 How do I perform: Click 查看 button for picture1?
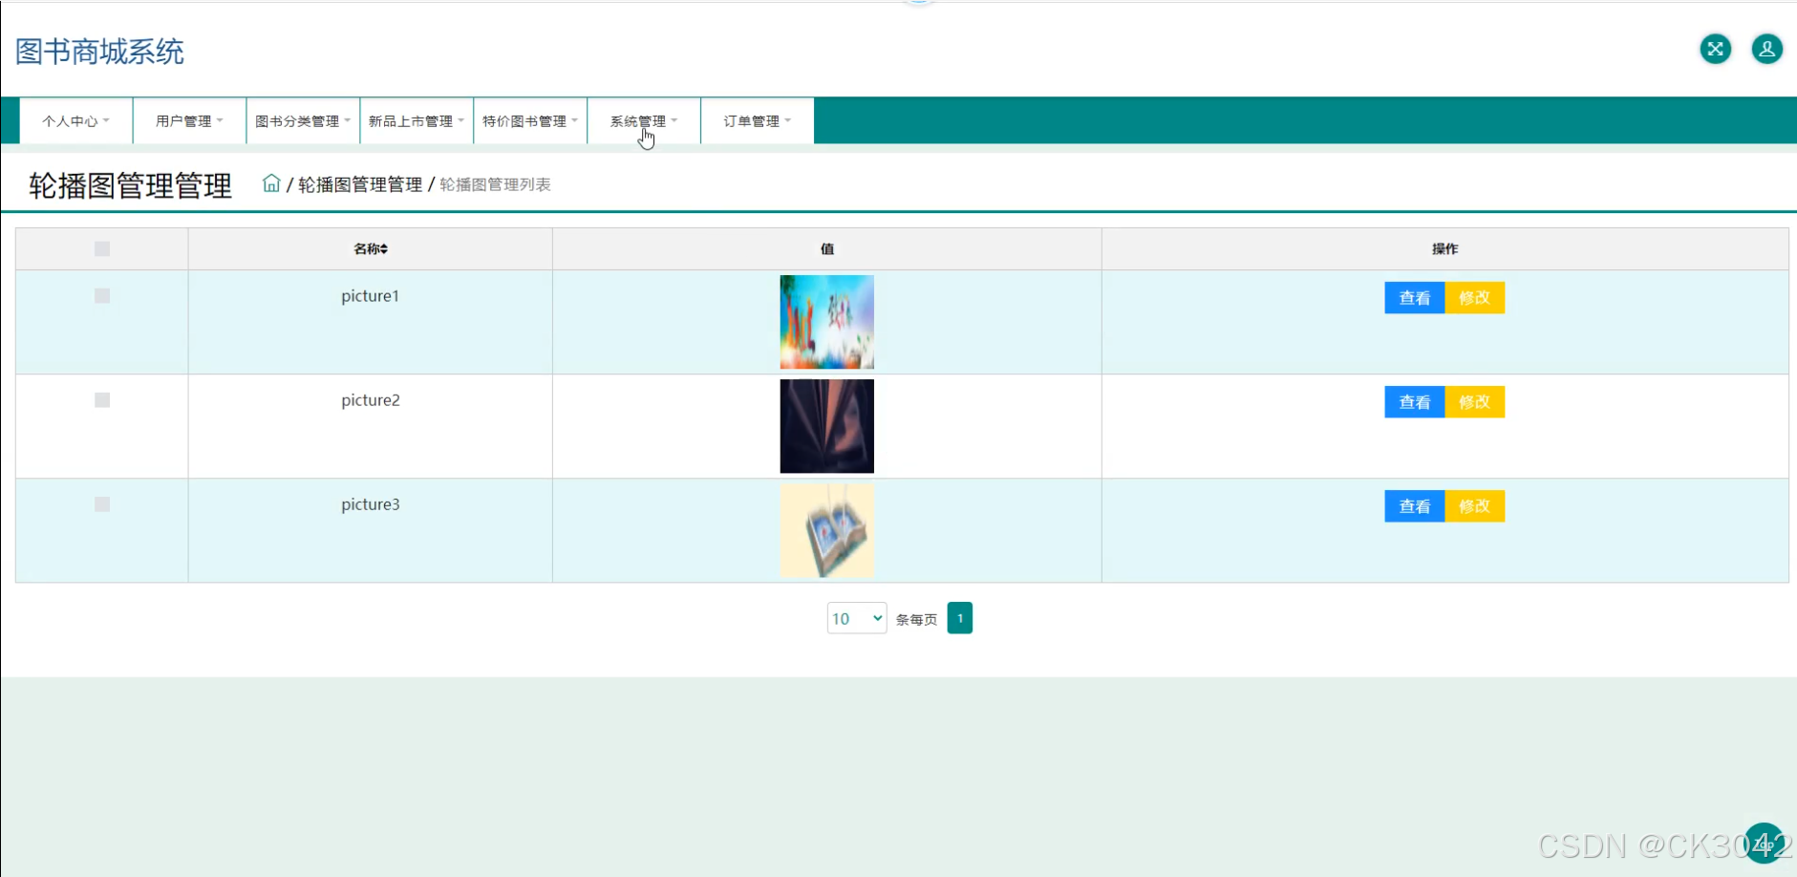pyautogui.click(x=1415, y=298)
